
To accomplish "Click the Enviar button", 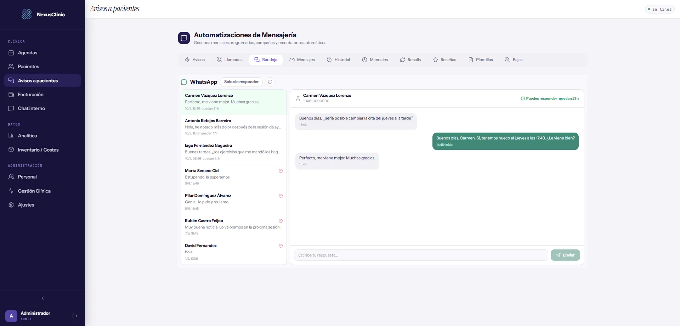I will 565,255.
